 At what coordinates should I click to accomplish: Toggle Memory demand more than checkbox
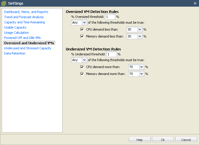coord(82,74)
